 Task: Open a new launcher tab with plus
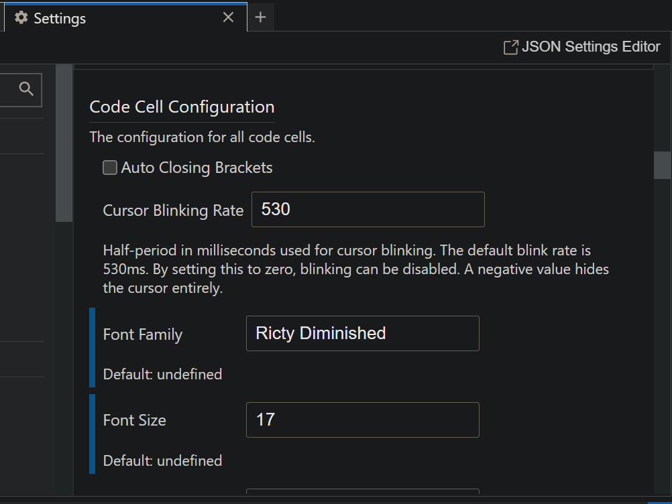pos(261,17)
